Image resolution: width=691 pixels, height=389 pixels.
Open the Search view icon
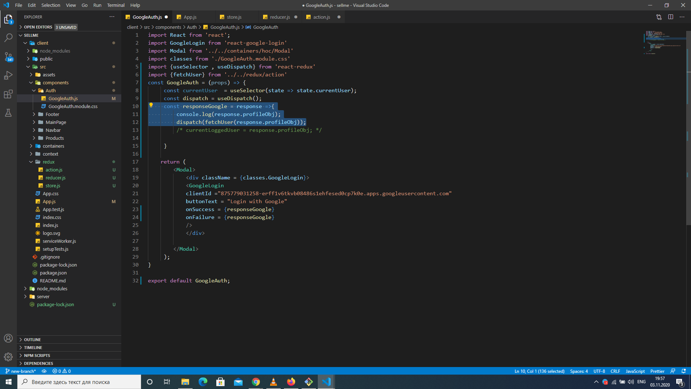tap(8, 37)
